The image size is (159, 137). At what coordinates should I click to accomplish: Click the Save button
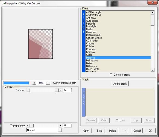99,131
